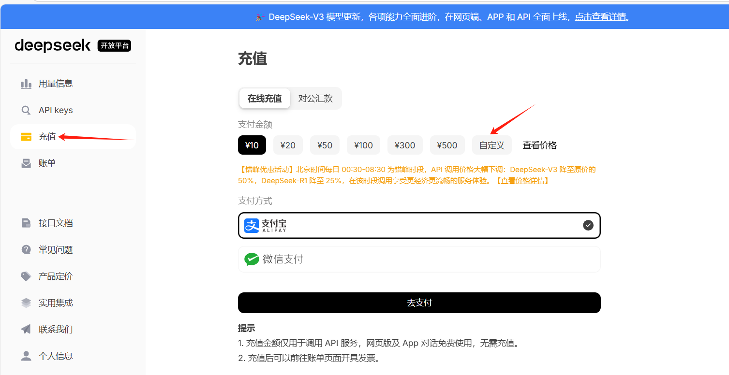Click the 开放平台 badge
Screen dimensions: 729x375
tap(115, 45)
